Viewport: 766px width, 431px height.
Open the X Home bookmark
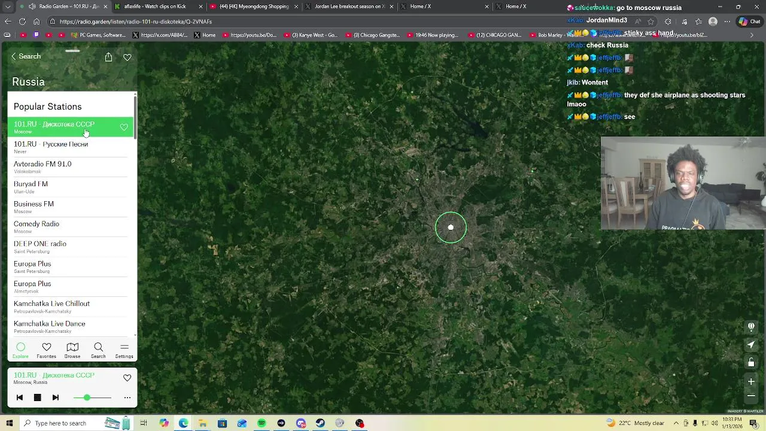tap(205, 35)
